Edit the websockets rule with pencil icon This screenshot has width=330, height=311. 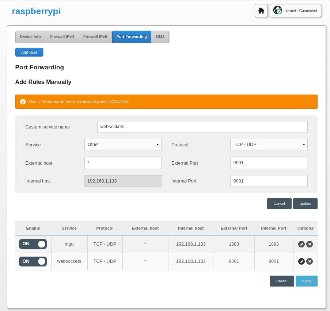[x=301, y=261]
